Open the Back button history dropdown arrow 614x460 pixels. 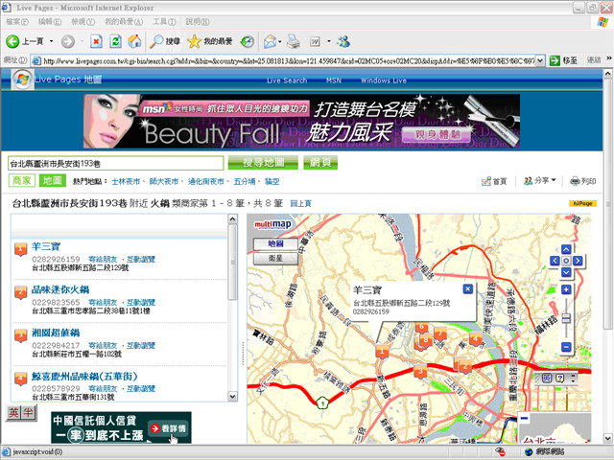pos(51,41)
